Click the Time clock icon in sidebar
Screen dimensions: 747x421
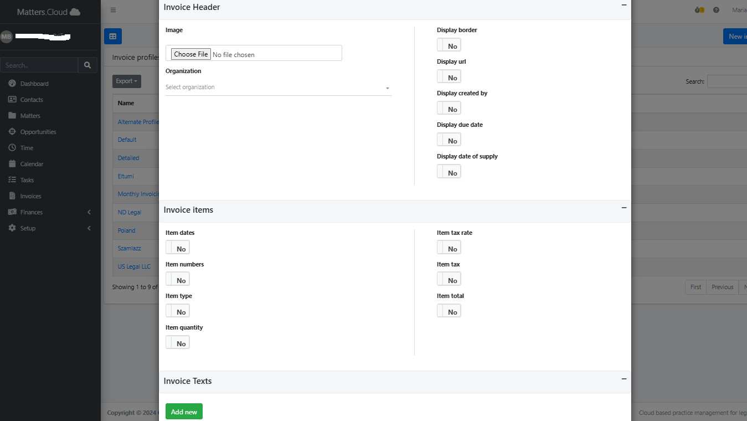(12, 148)
